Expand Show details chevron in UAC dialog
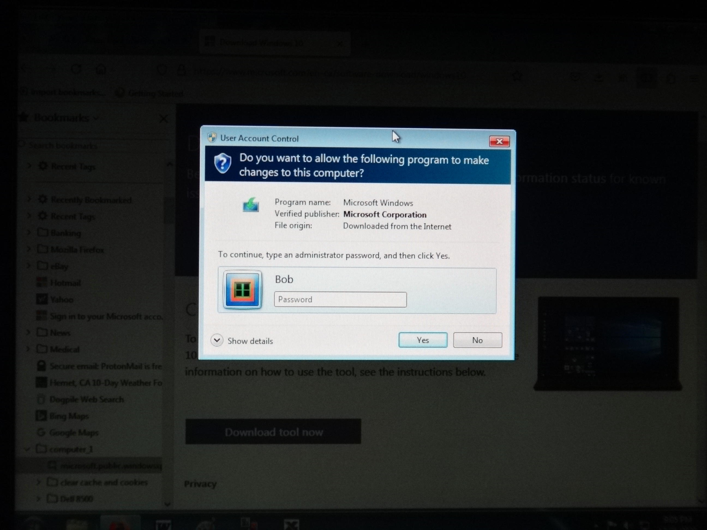Screen dimensions: 707x530 pos(217,341)
